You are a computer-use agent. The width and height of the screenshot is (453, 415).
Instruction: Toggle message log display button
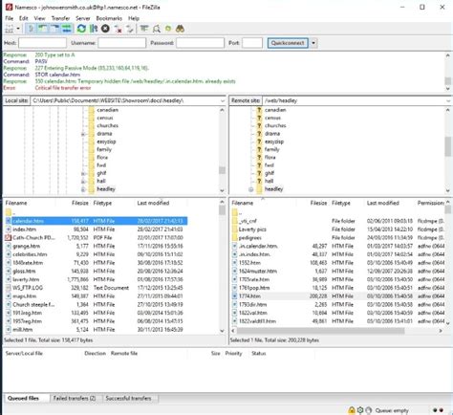32,29
